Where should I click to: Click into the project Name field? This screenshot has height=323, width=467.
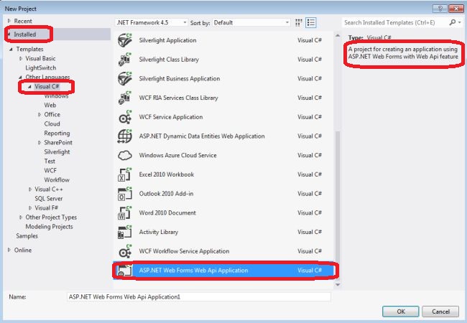point(199,297)
